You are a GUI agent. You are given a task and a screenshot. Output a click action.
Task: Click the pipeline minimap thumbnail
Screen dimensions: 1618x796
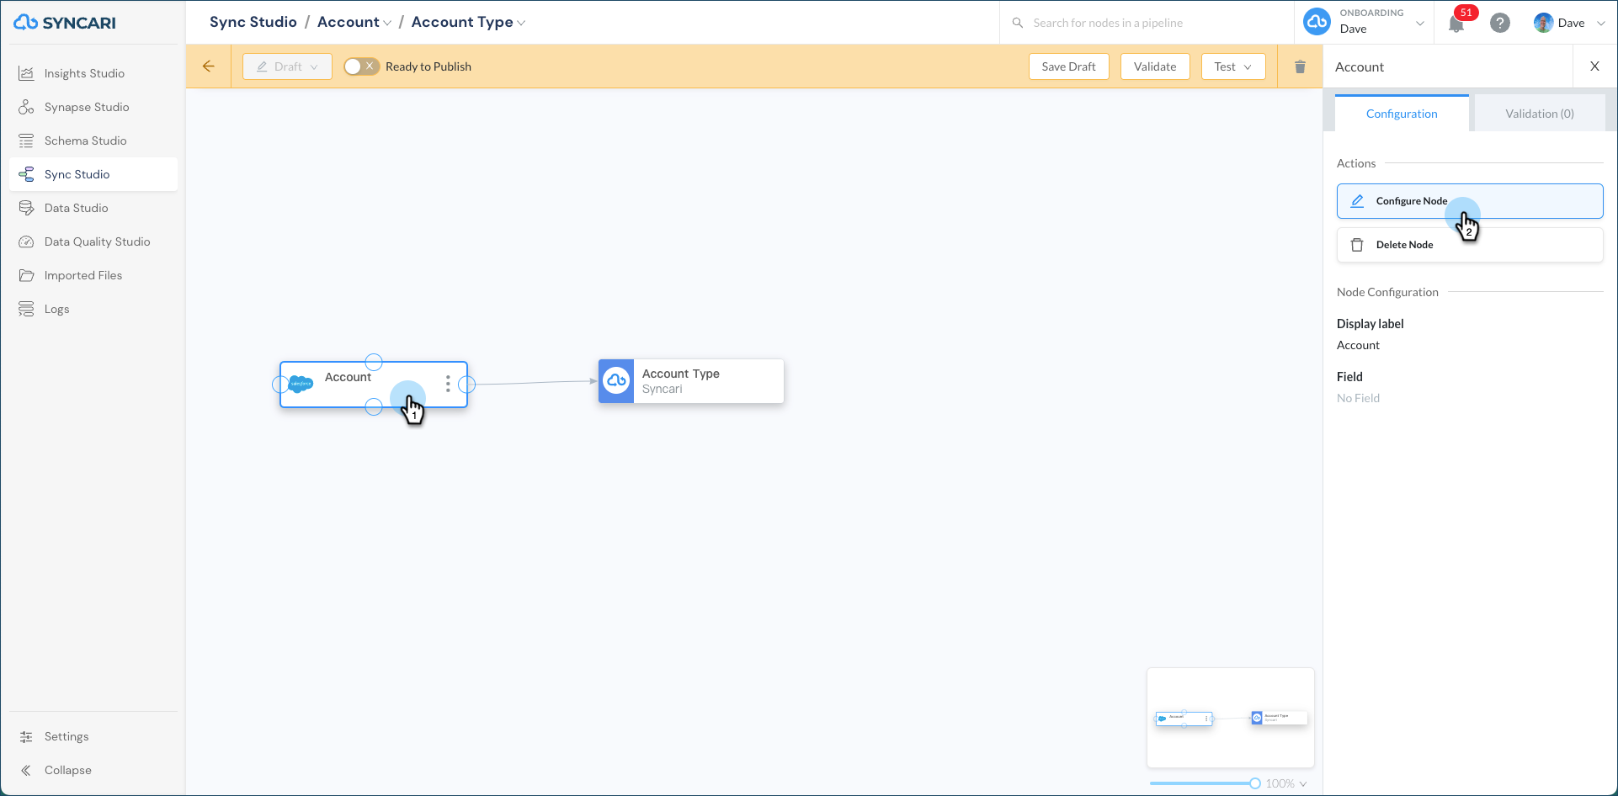tap(1231, 718)
